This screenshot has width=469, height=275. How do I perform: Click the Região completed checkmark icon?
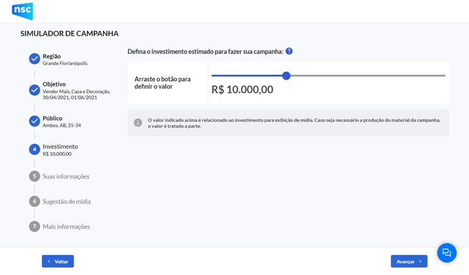(35, 59)
